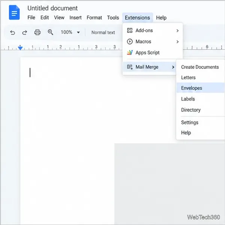Click the magnifier search icon in toolbar

[50, 32]
